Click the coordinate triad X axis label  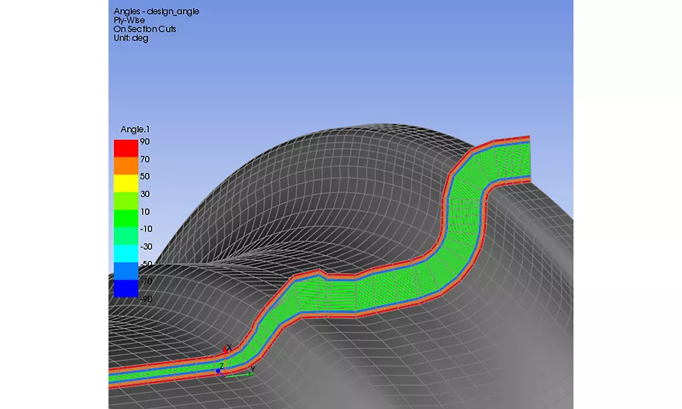229,347
